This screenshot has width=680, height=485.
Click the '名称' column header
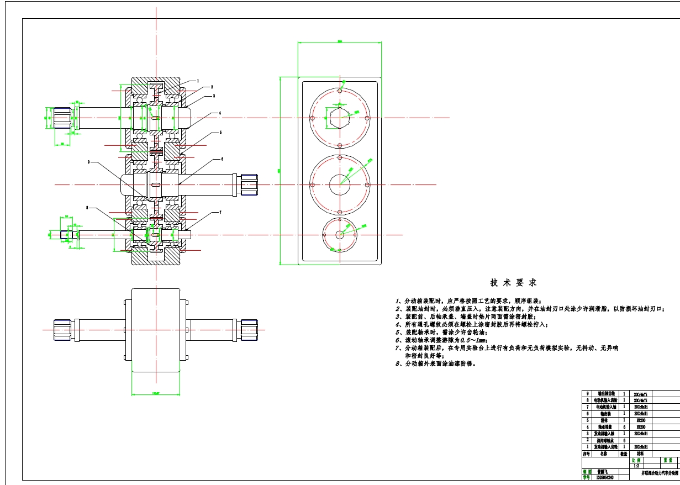coord(604,454)
